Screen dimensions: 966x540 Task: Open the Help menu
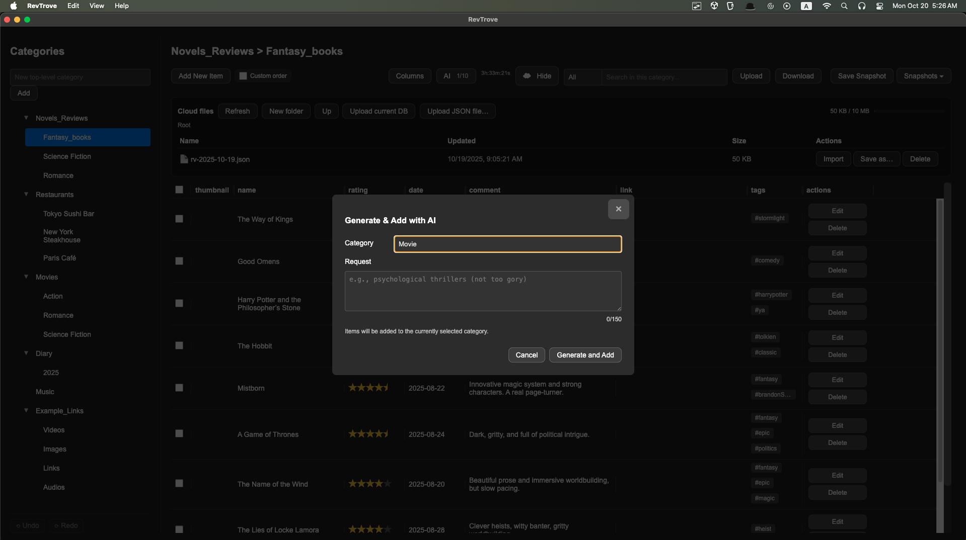pos(121,6)
